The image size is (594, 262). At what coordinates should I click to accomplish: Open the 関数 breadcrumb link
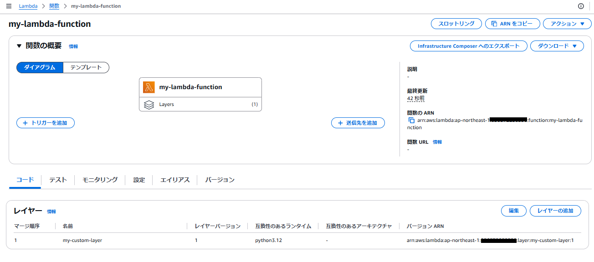(54, 6)
